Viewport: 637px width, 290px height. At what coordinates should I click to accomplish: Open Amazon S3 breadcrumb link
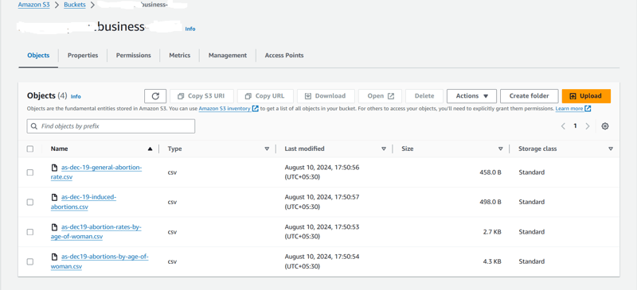pos(33,6)
